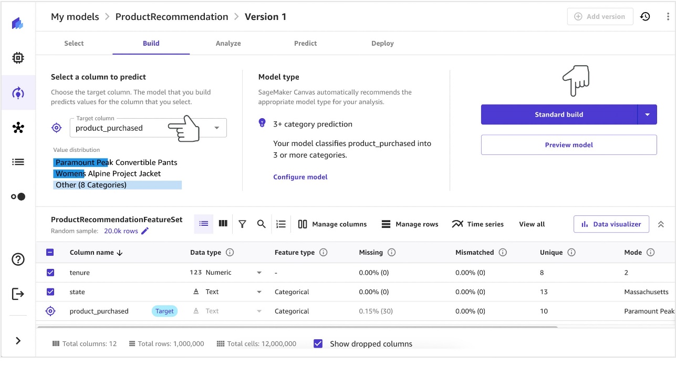Click the Total rows: 1,000,000 status entry
The image size is (676, 365).
(167, 343)
